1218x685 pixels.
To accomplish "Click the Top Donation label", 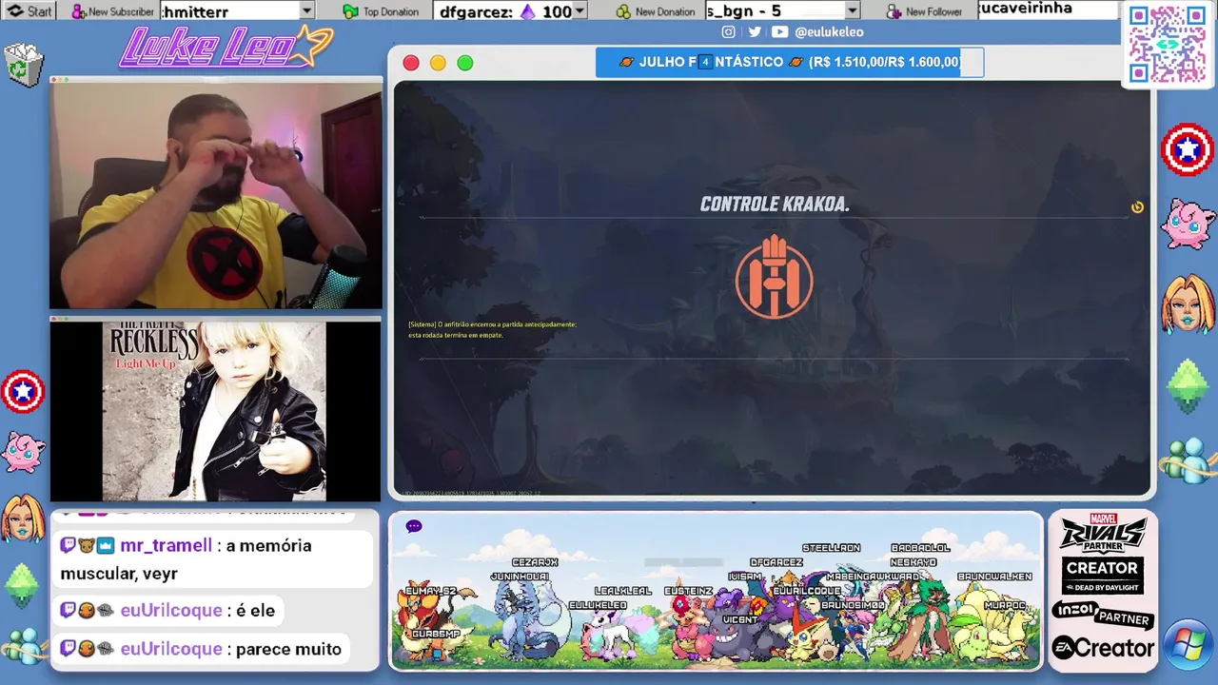I will tap(390, 11).
